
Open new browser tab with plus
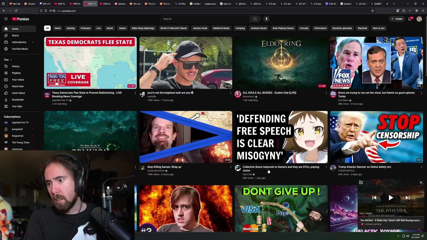tap(387, 4)
